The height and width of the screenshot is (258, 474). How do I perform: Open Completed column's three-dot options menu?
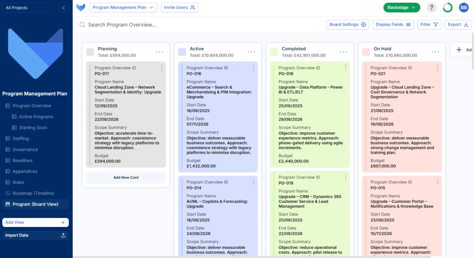click(x=343, y=52)
